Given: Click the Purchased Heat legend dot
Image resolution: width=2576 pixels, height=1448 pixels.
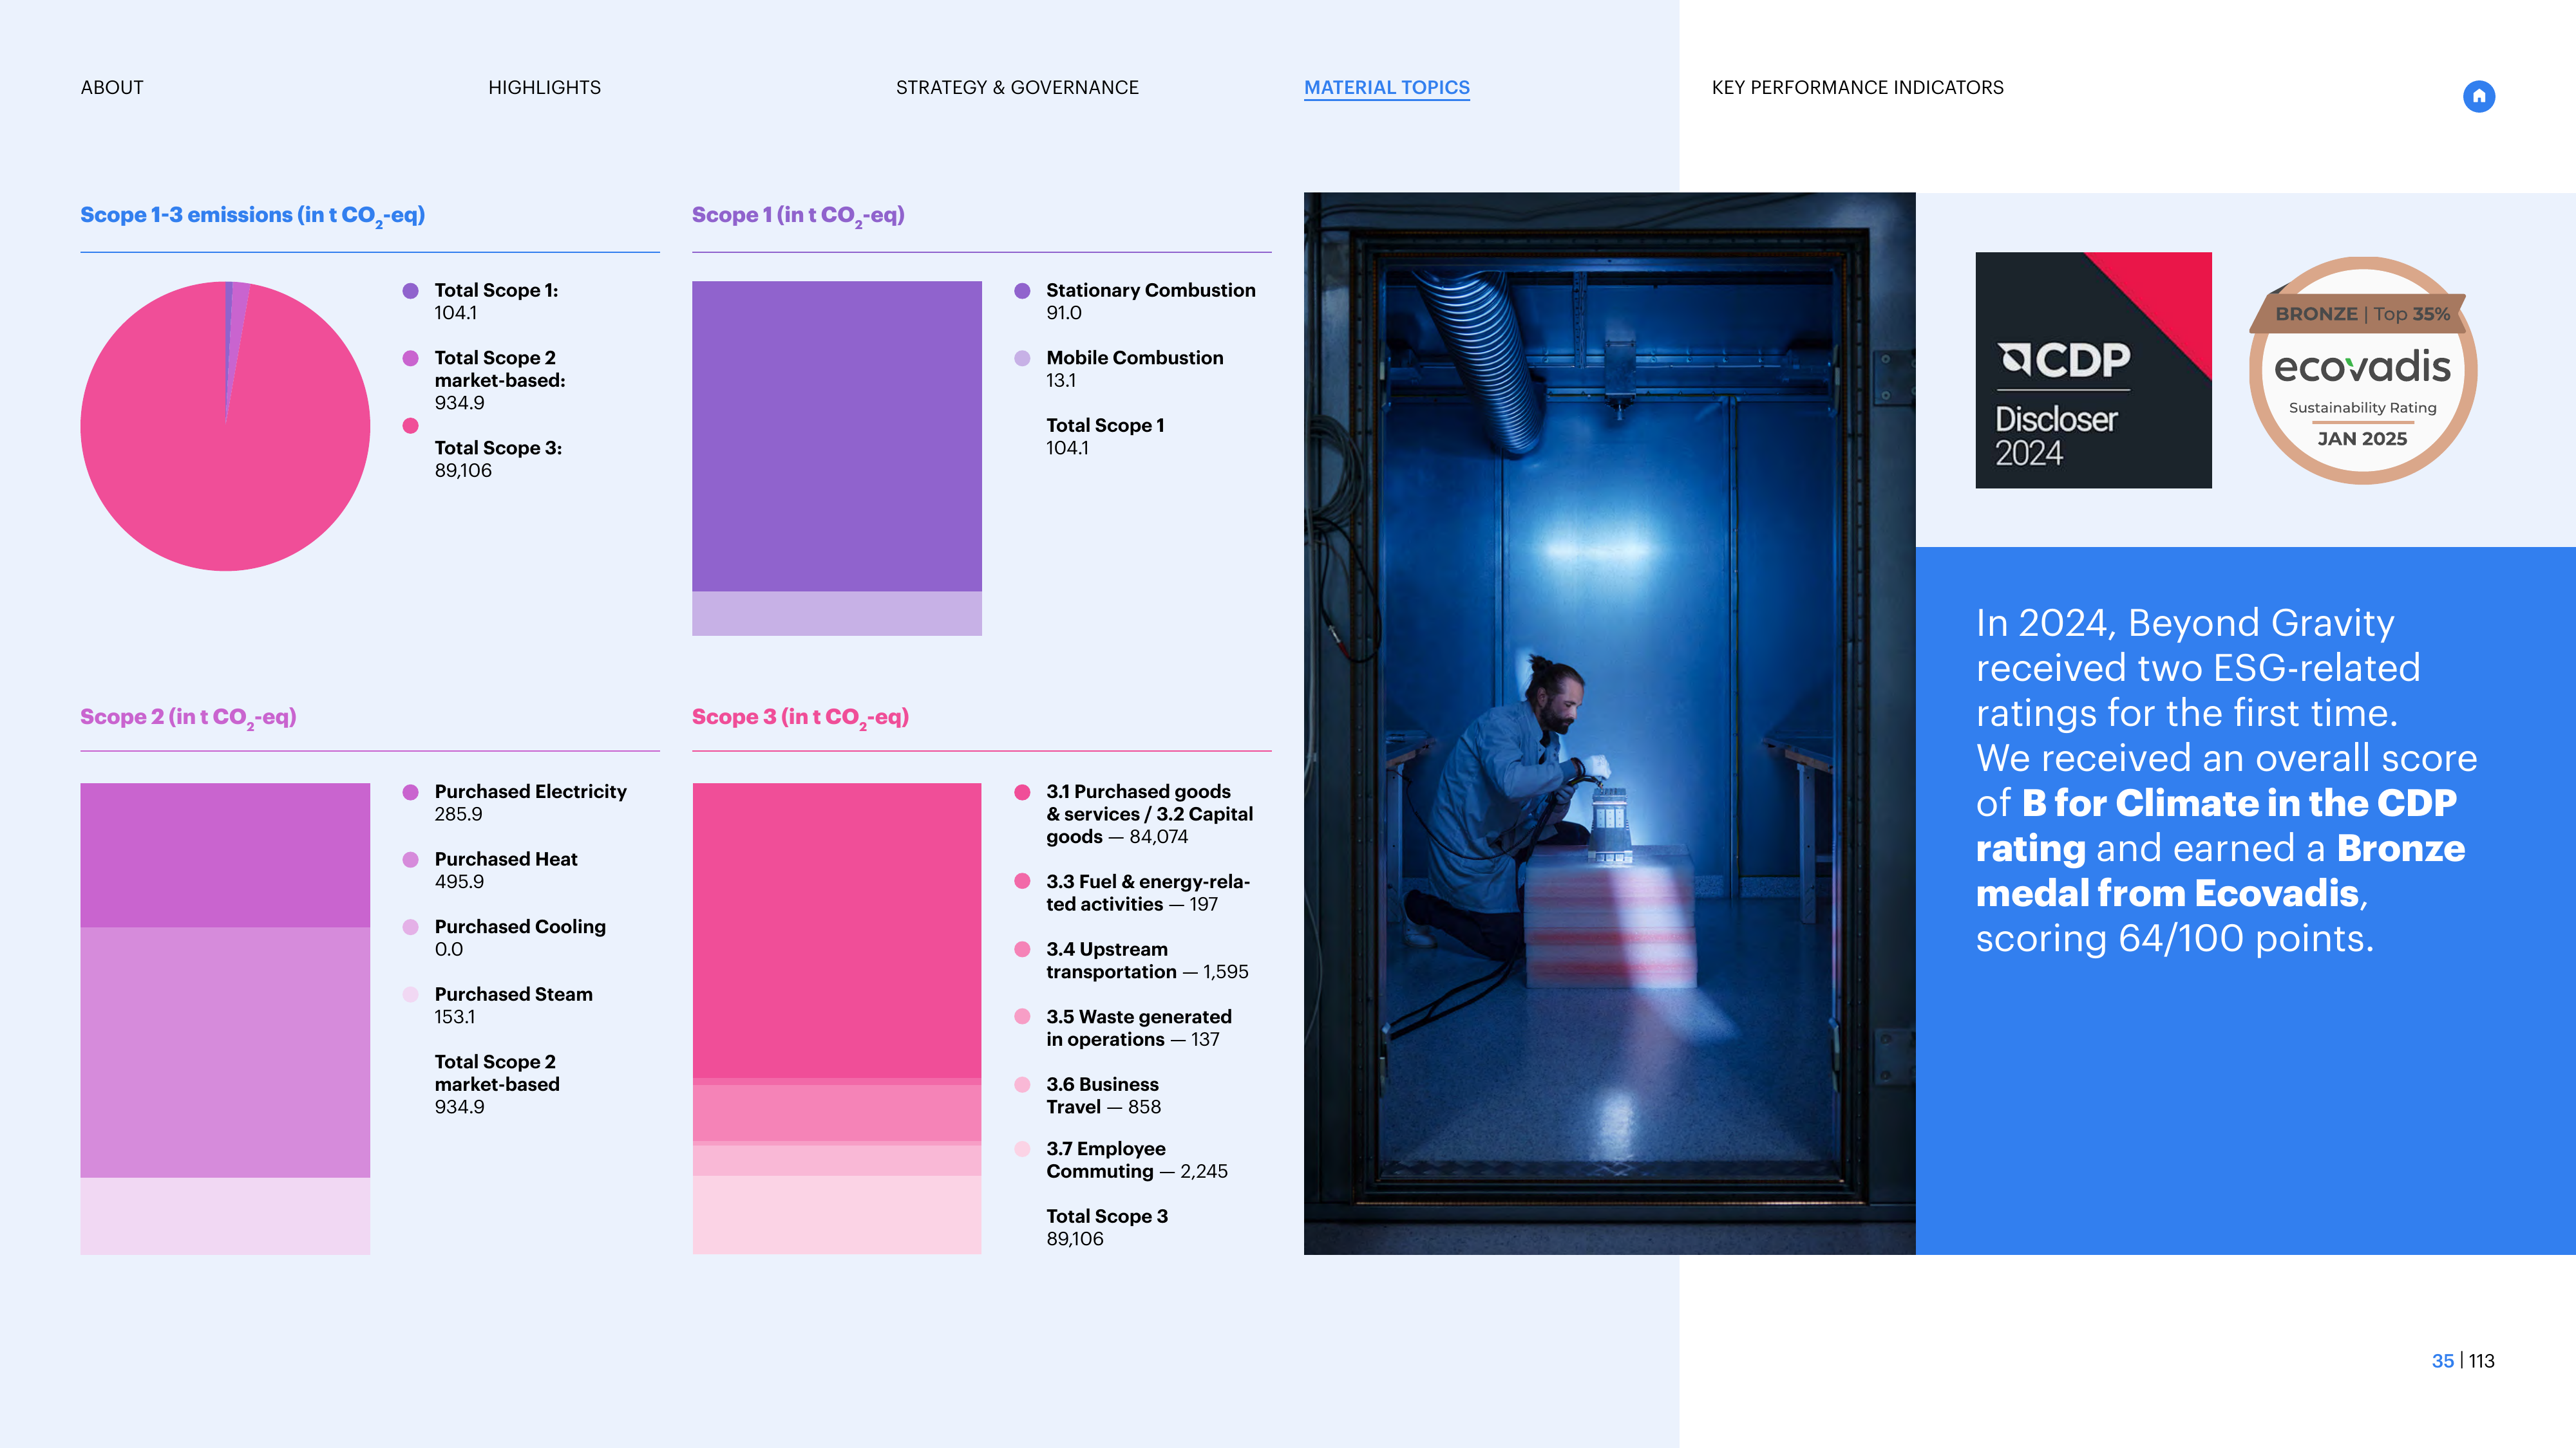Looking at the screenshot, I should [x=410, y=859].
